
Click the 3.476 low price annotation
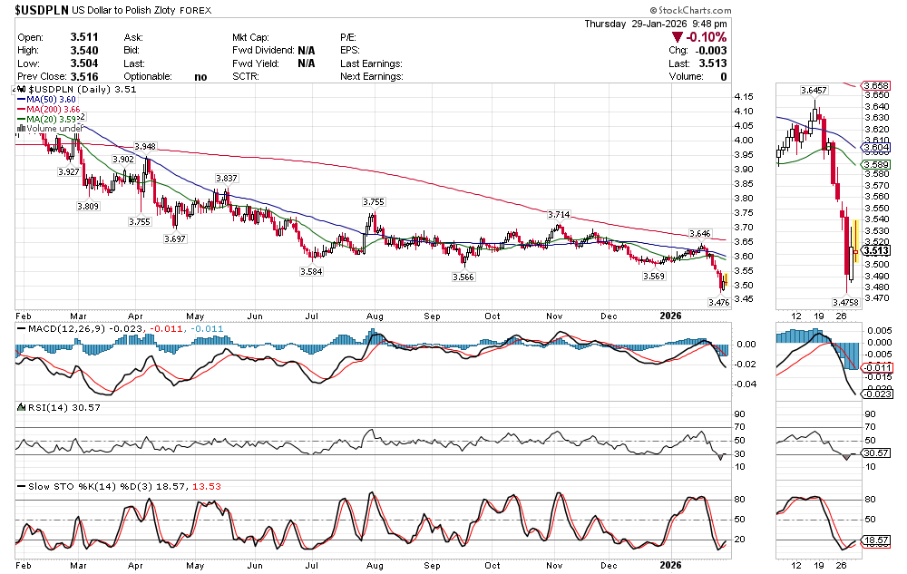717,303
